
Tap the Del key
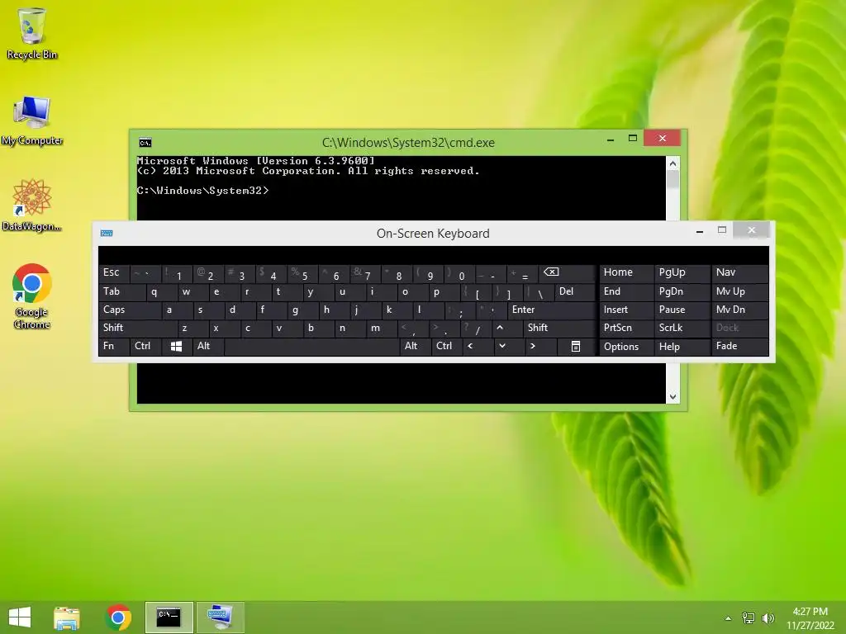[x=575, y=291]
